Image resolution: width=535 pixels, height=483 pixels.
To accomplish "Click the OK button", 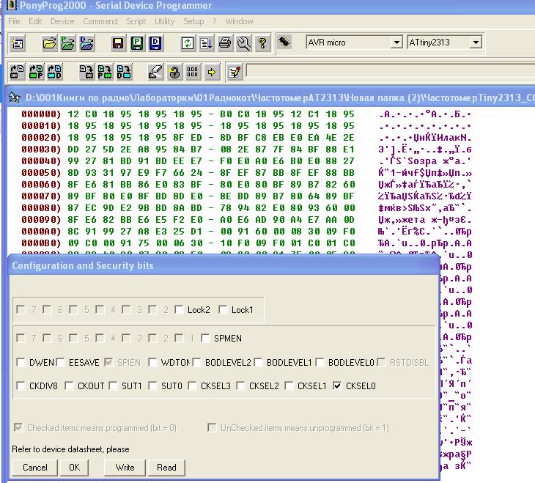I will coord(74,468).
